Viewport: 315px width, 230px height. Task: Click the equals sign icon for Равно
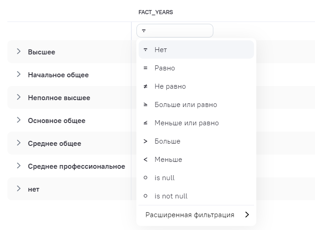click(146, 68)
